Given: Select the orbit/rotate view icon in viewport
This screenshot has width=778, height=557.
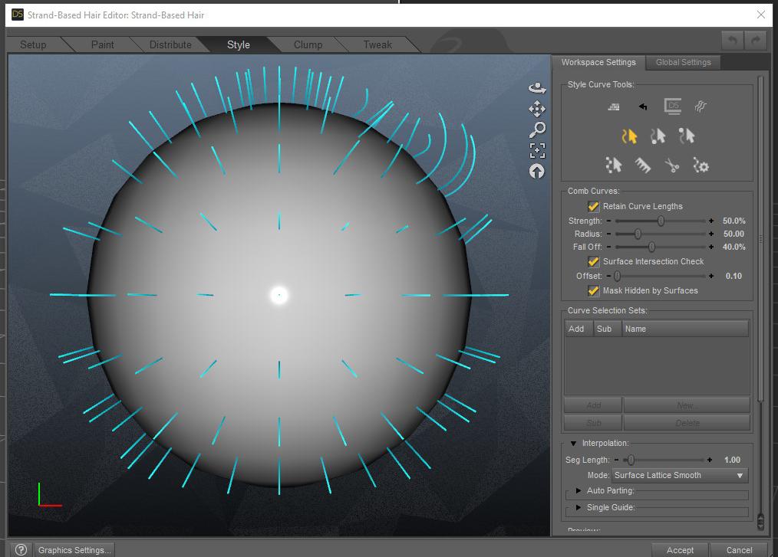Looking at the screenshot, I should pos(537,88).
